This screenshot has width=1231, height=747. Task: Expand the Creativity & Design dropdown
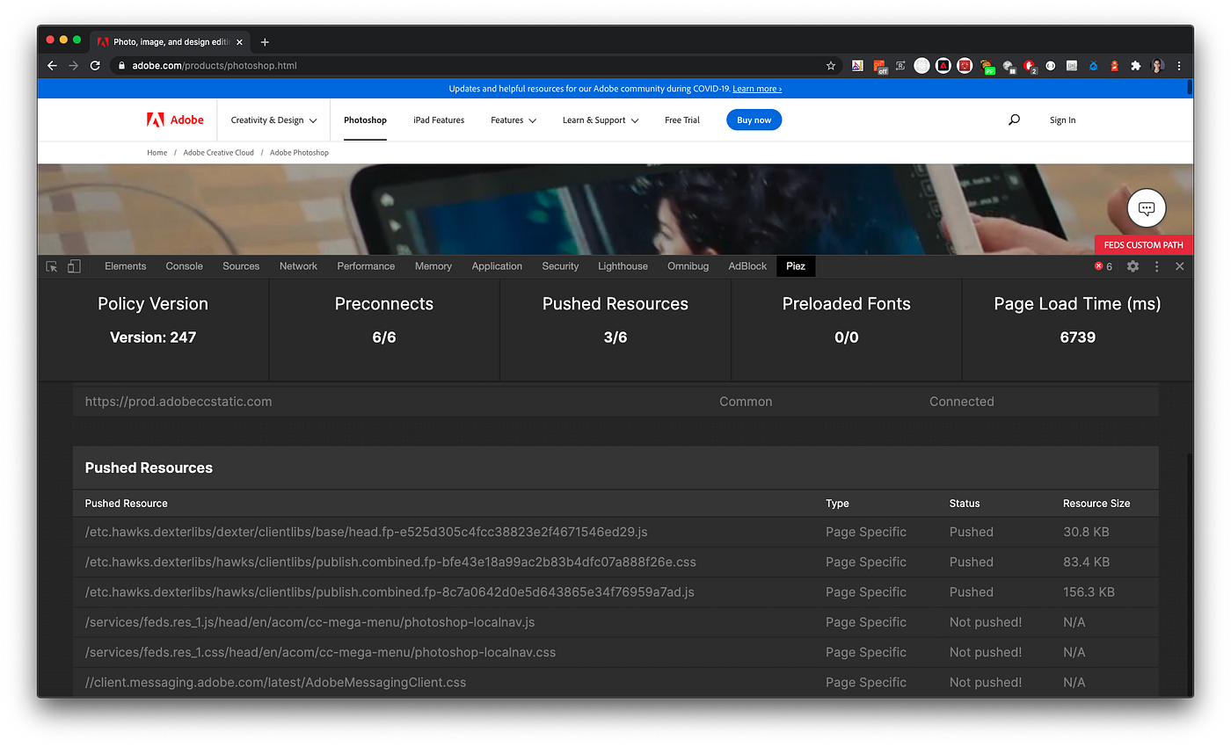[273, 120]
